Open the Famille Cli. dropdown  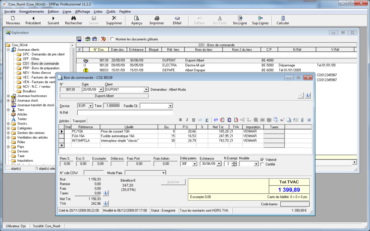tap(171, 106)
